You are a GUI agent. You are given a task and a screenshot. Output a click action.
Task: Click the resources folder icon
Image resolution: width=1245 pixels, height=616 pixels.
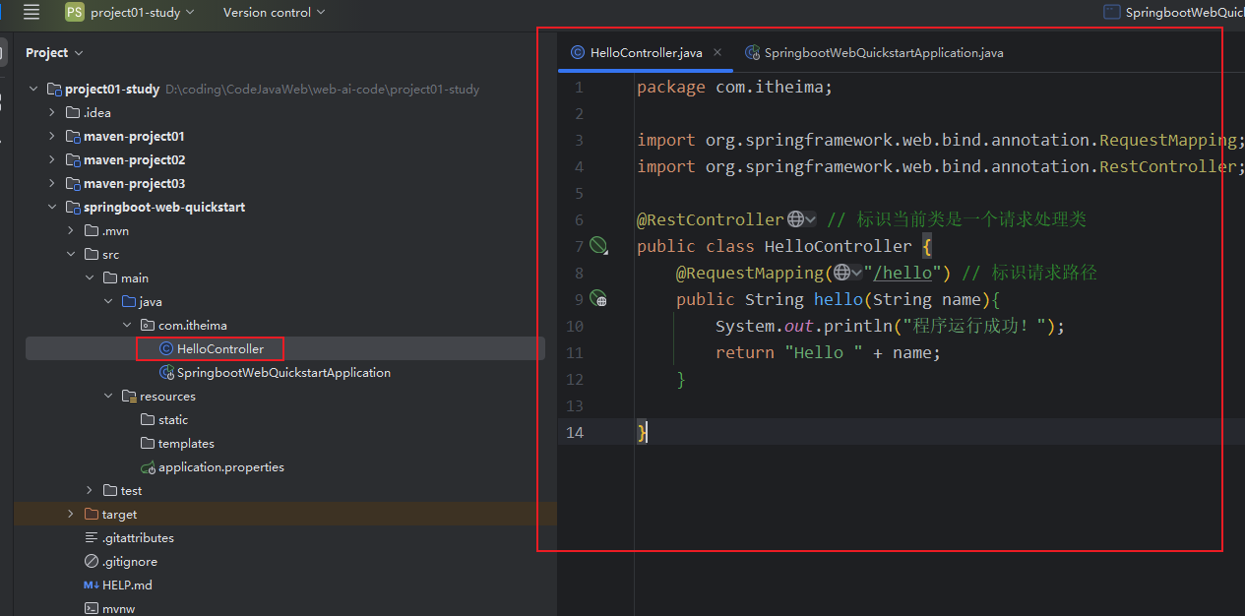[x=128, y=396]
